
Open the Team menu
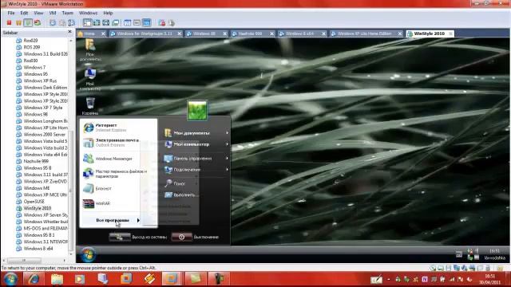pyautogui.click(x=67, y=13)
